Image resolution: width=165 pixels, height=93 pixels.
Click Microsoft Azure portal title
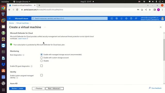(x=21, y=18)
